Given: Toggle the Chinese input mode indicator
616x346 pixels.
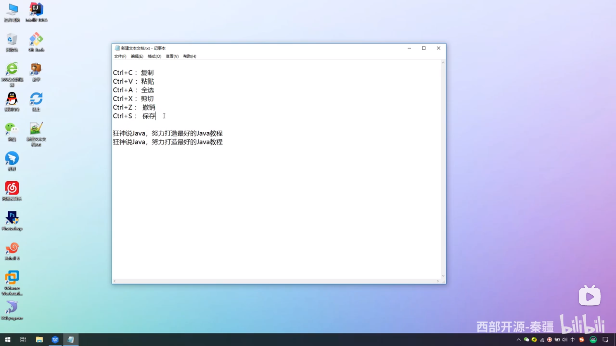Looking at the screenshot, I should click(x=572, y=340).
